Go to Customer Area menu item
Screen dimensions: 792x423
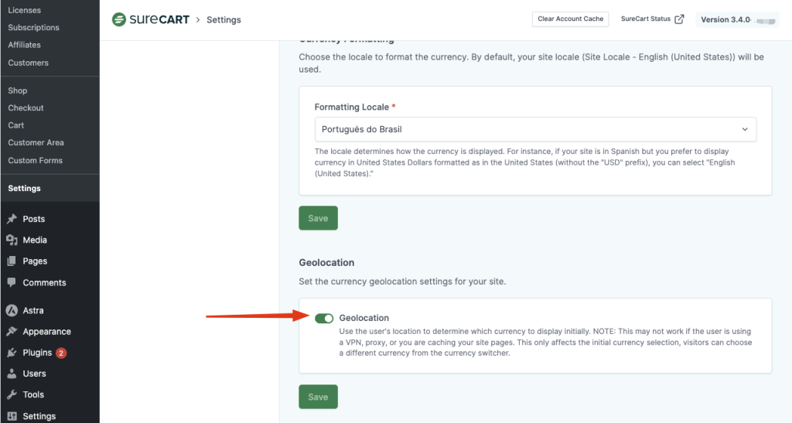coord(36,142)
